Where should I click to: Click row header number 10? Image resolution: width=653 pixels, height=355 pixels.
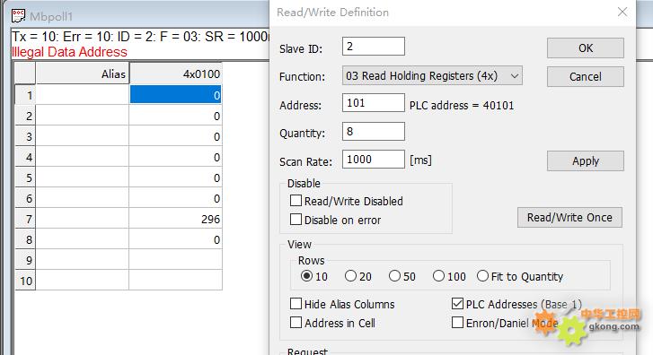25,281
